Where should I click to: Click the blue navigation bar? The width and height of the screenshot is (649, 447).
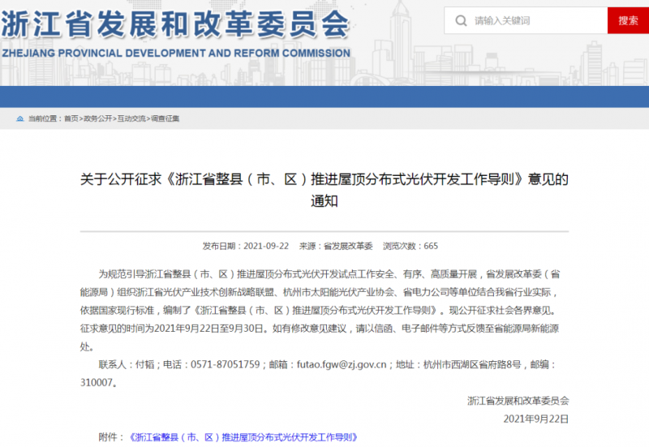[x=324, y=97]
